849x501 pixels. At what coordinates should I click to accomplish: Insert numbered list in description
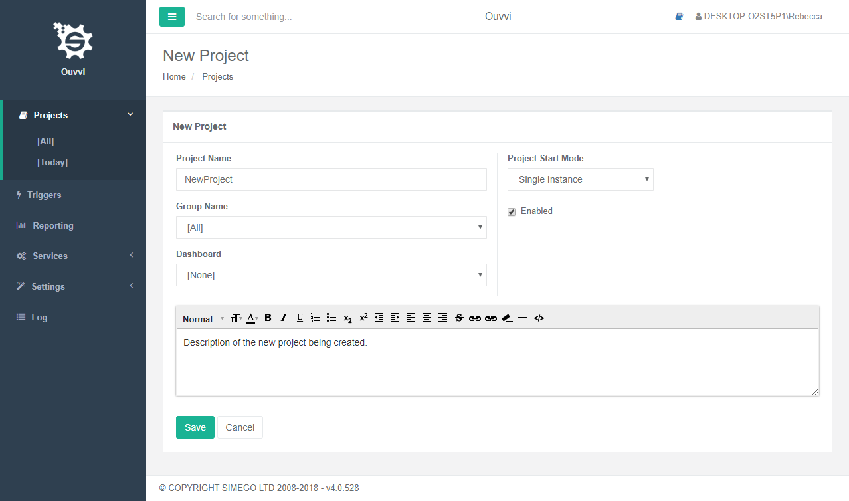click(x=316, y=318)
